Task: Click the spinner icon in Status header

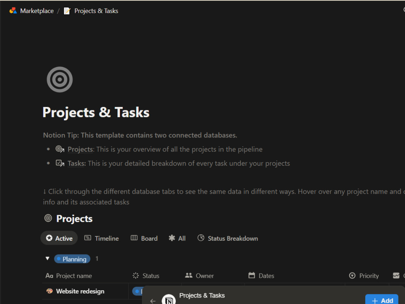Action: tap(136, 276)
